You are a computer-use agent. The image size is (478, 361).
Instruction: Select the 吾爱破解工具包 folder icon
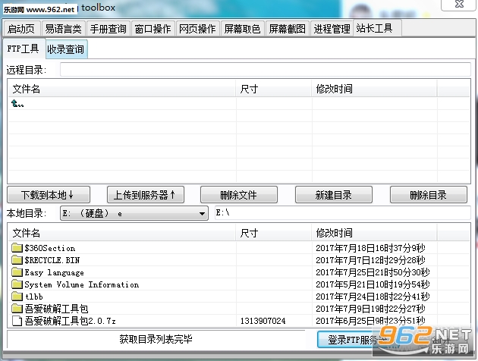[x=17, y=309]
